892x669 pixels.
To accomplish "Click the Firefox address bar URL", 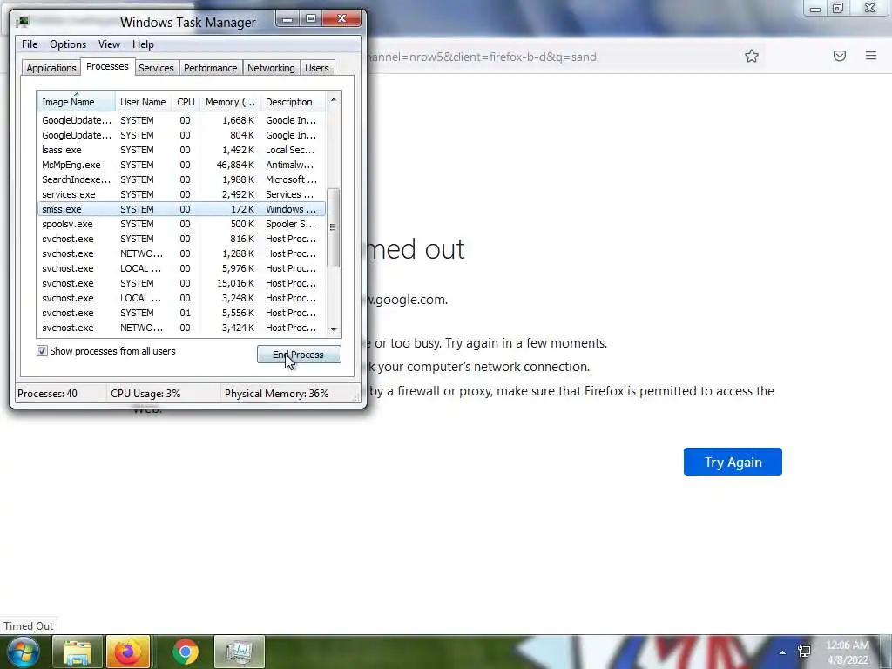I will (x=483, y=57).
